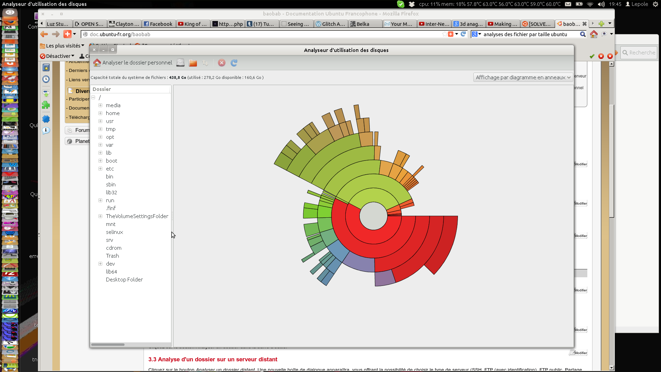Screen dimensions: 661x372
Task: Switch to the Belka browser tab
Action: pos(363,24)
